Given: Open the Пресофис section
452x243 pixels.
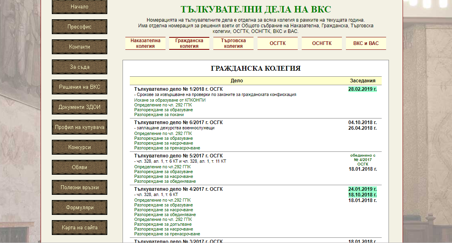Looking at the screenshot, I should pos(80,27).
